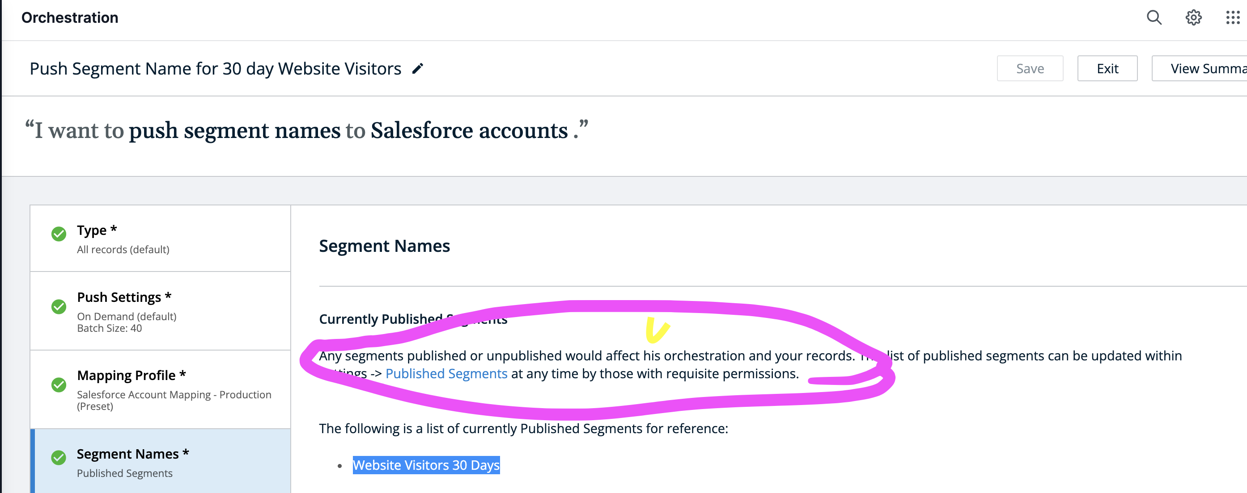Click the Orchestration header title
1247x493 pixels.
[x=70, y=17]
